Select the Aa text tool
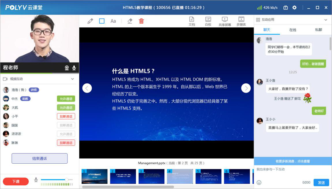Screen dimensions: 332x189 point(113,21)
